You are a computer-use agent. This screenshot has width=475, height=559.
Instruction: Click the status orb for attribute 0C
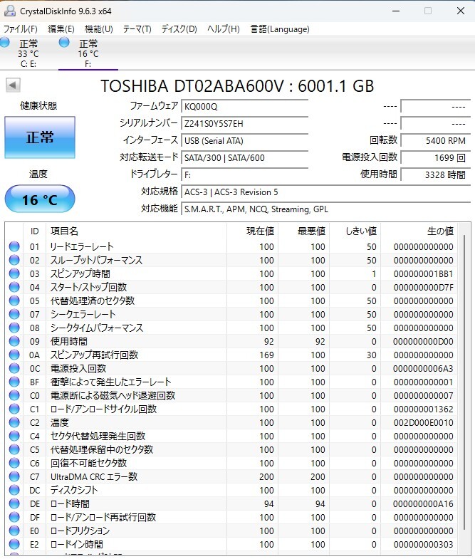[14, 369]
